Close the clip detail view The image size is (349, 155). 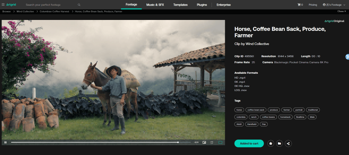[x=341, y=11]
